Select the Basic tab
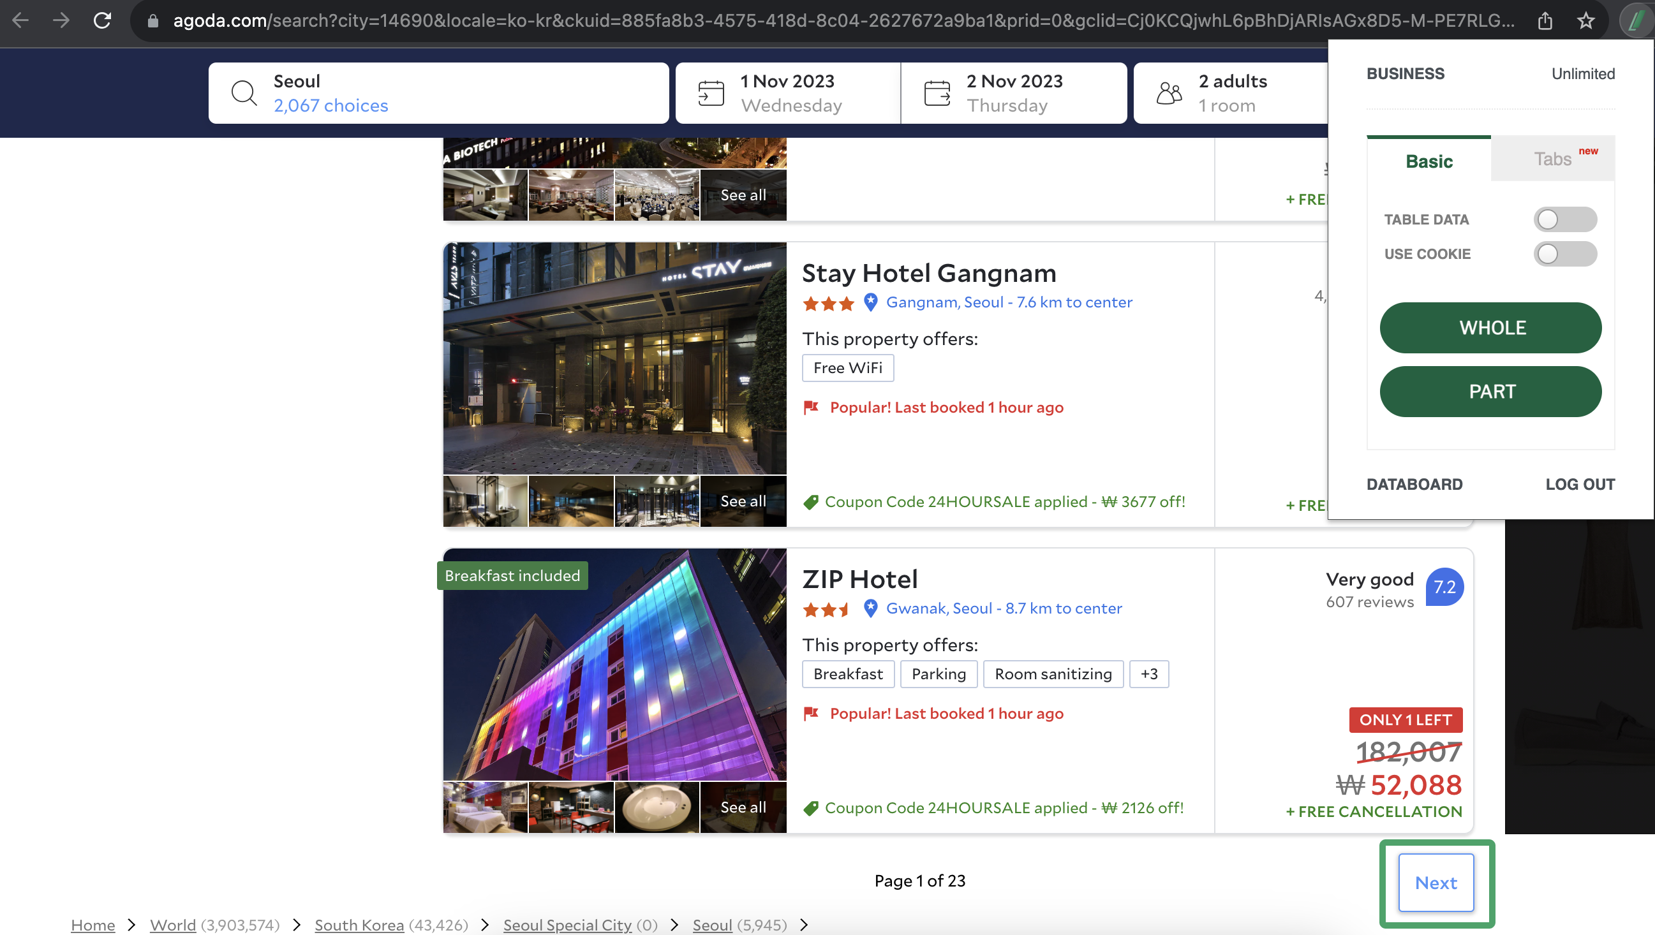The width and height of the screenshot is (1655, 935). pyautogui.click(x=1429, y=161)
